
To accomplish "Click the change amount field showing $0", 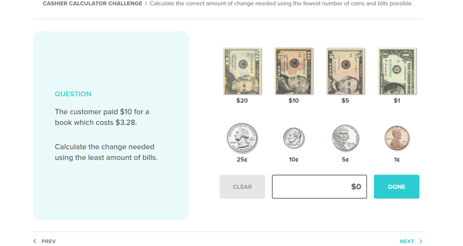I will coord(319,187).
